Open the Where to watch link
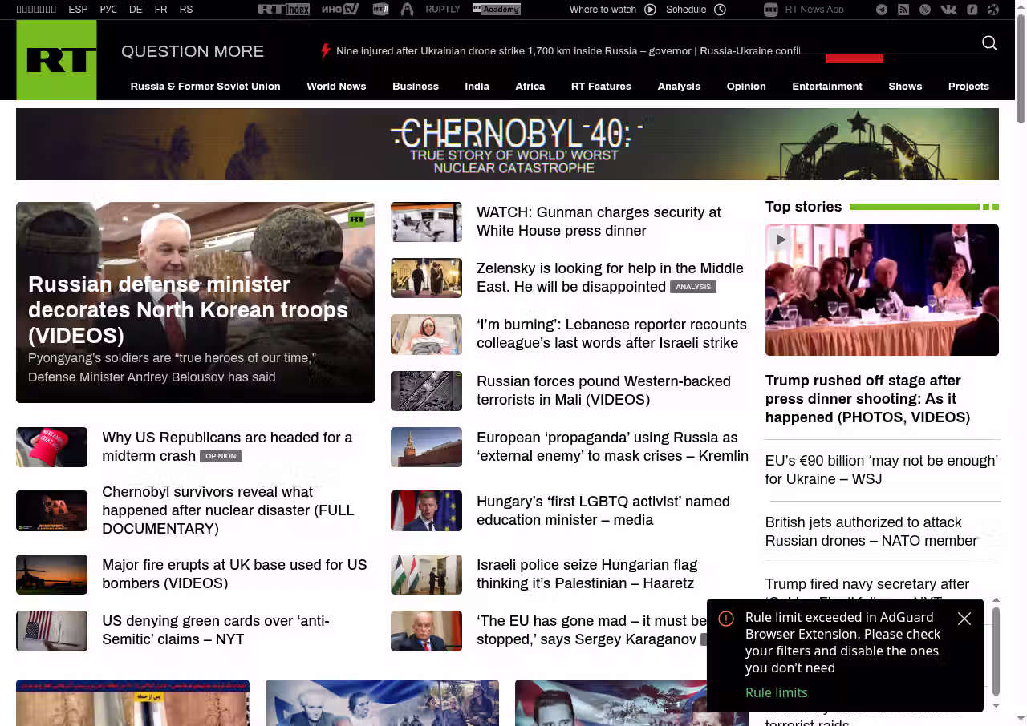1027x726 pixels. coord(603,10)
